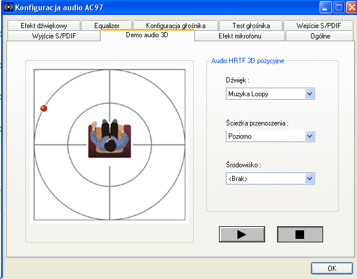Select the Test głośnika tab
The height and width of the screenshot is (279, 357).
click(251, 26)
